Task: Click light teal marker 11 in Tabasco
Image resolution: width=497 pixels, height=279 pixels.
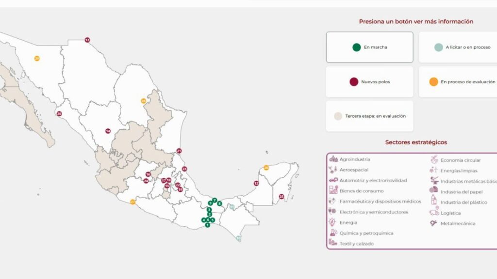Action: click(x=232, y=207)
